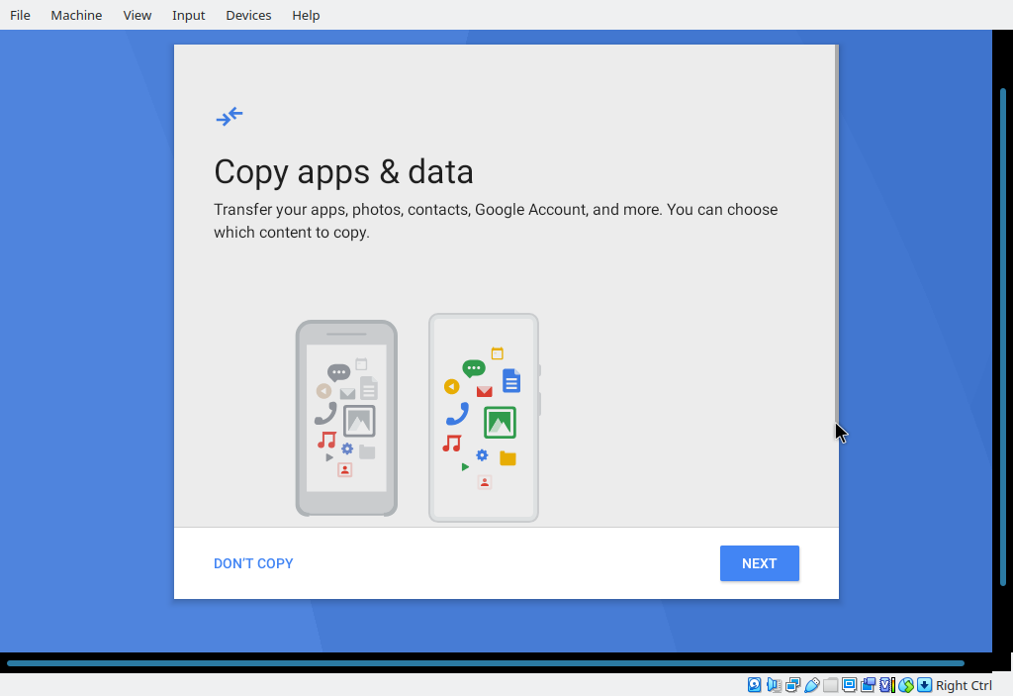This screenshot has height=696, width=1013.
Task: Click the hard disk activity indicator icon
Action: pyautogui.click(x=754, y=685)
